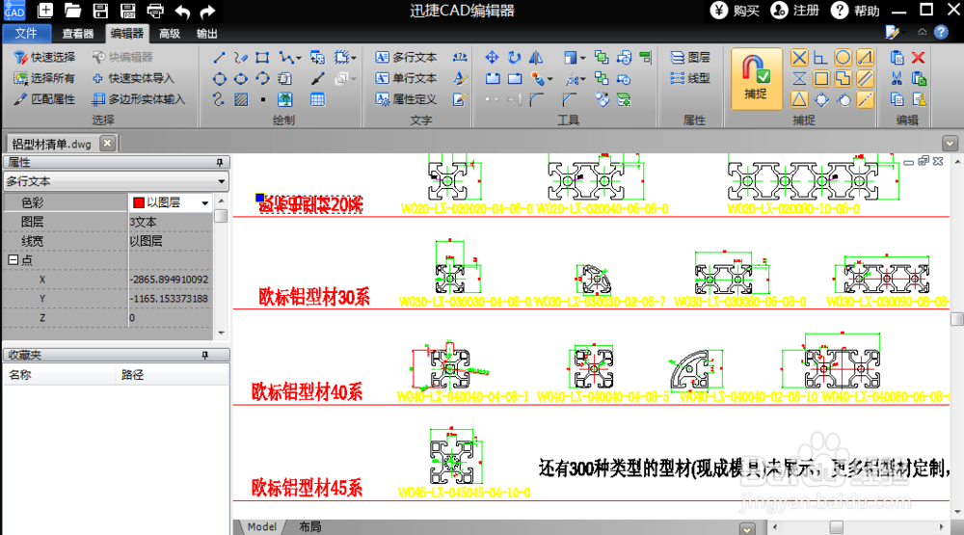964x535 pixels.
Task: Click the red Delete X icon
Action: [x=918, y=58]
